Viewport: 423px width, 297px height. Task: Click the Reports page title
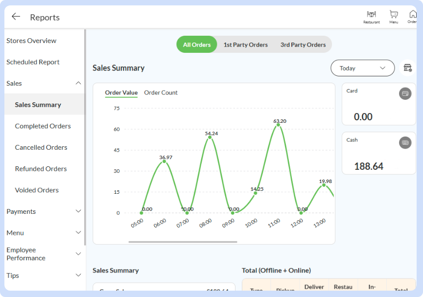tap(45, 17)
